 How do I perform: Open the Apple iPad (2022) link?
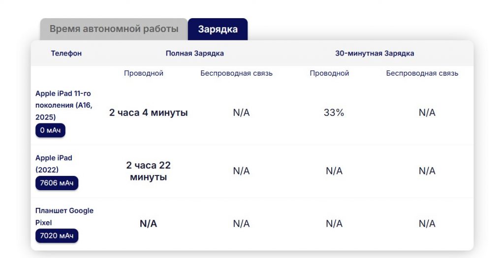54,164
